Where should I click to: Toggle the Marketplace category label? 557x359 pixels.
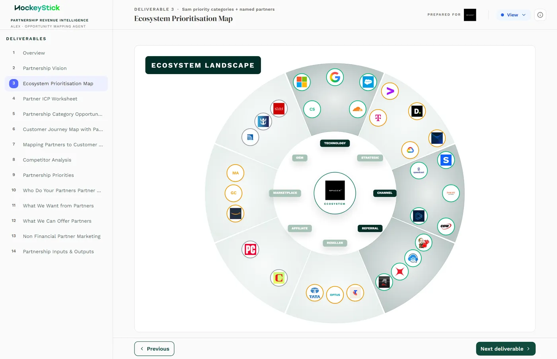click(285, 193)
